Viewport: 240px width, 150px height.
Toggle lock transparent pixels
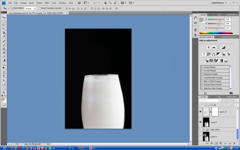(x=206, y=105)
